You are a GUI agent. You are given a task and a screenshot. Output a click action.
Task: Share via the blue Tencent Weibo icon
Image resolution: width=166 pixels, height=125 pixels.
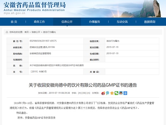tap(108, 93)
